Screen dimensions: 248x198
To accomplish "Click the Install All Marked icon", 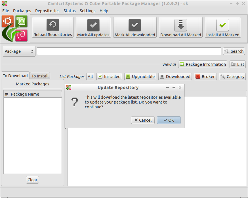I will coord(223,25).
